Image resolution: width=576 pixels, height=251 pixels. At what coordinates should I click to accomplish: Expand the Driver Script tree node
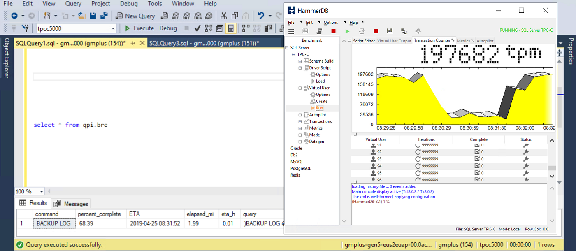coord(300,67)
